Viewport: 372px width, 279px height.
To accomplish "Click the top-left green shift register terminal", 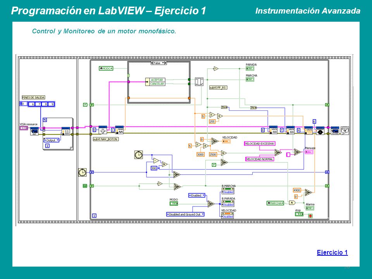I will pos(92,105).
